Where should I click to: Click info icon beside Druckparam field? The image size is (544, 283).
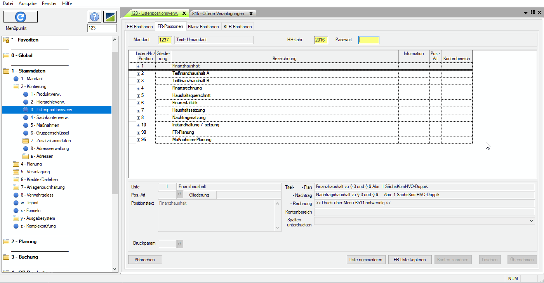(x=180, y=244)
